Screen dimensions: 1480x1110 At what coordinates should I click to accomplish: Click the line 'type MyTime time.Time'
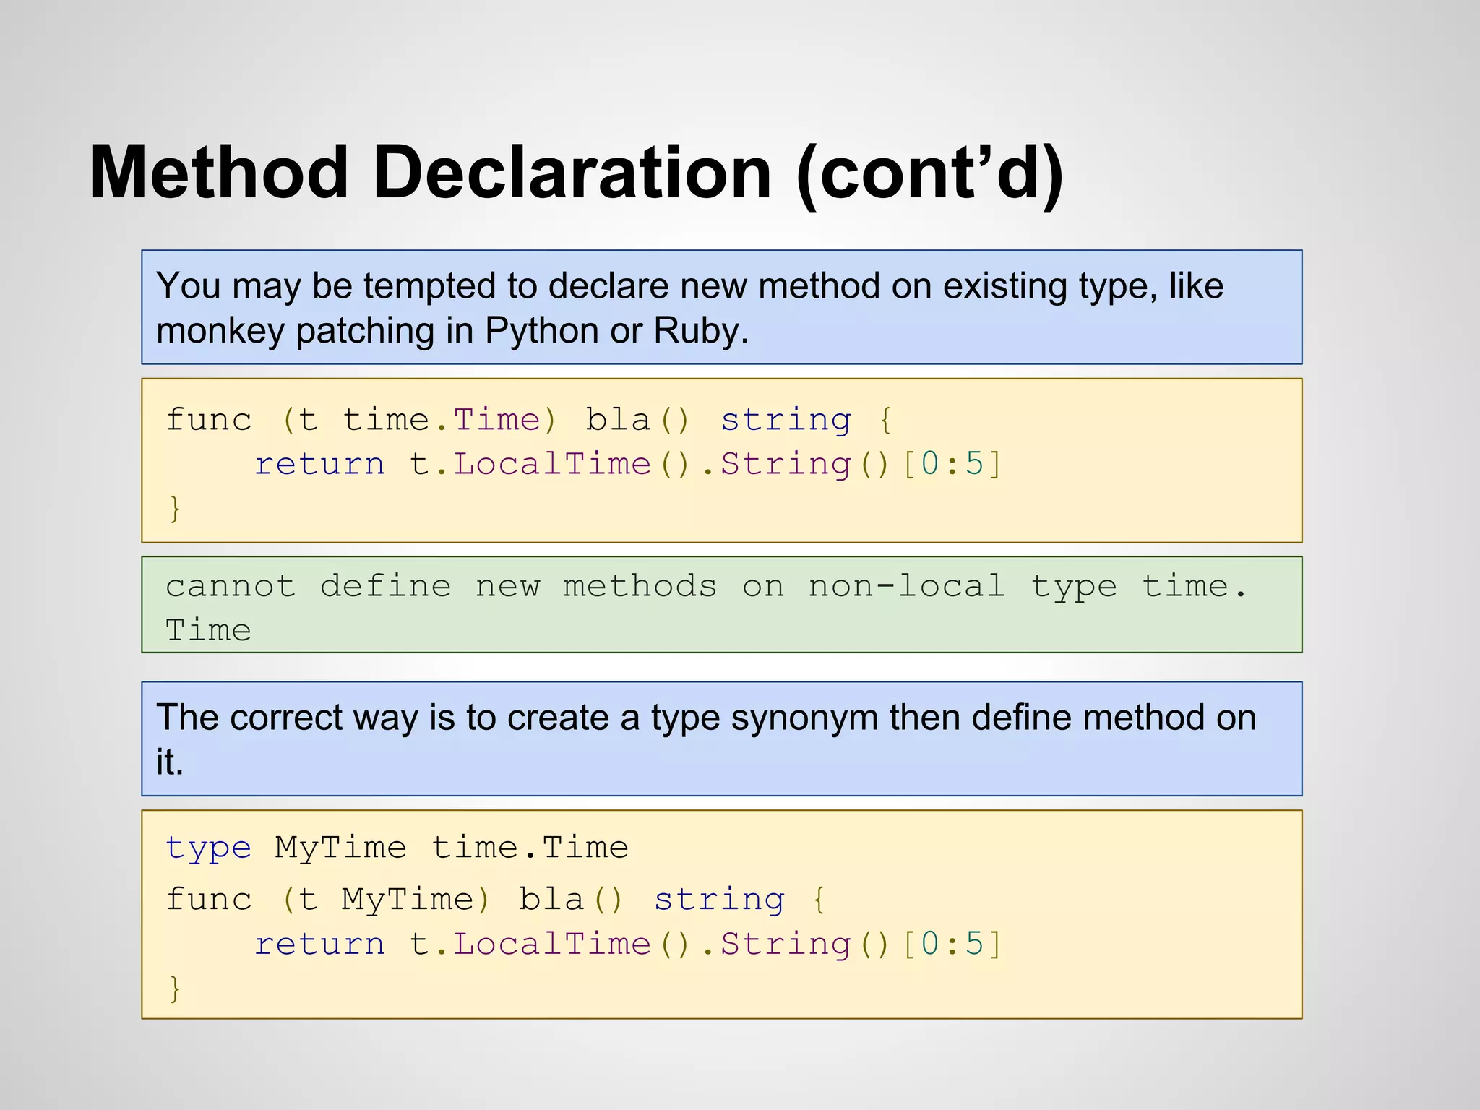(397, 848)
